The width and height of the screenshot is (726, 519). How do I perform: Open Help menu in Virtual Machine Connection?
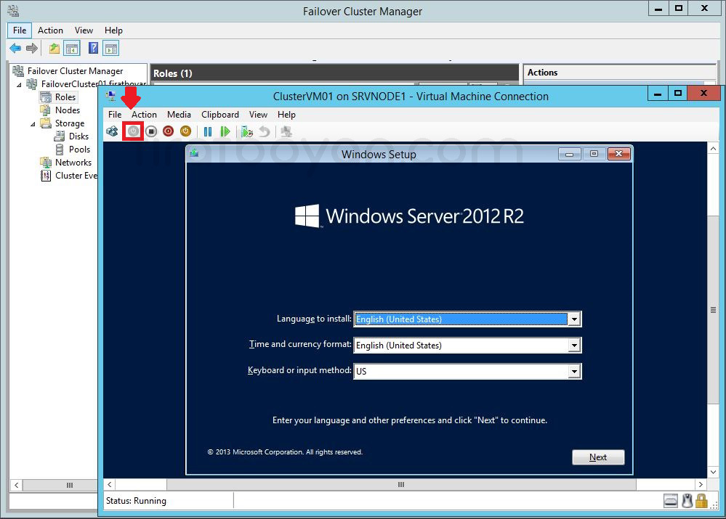[286, 114]
